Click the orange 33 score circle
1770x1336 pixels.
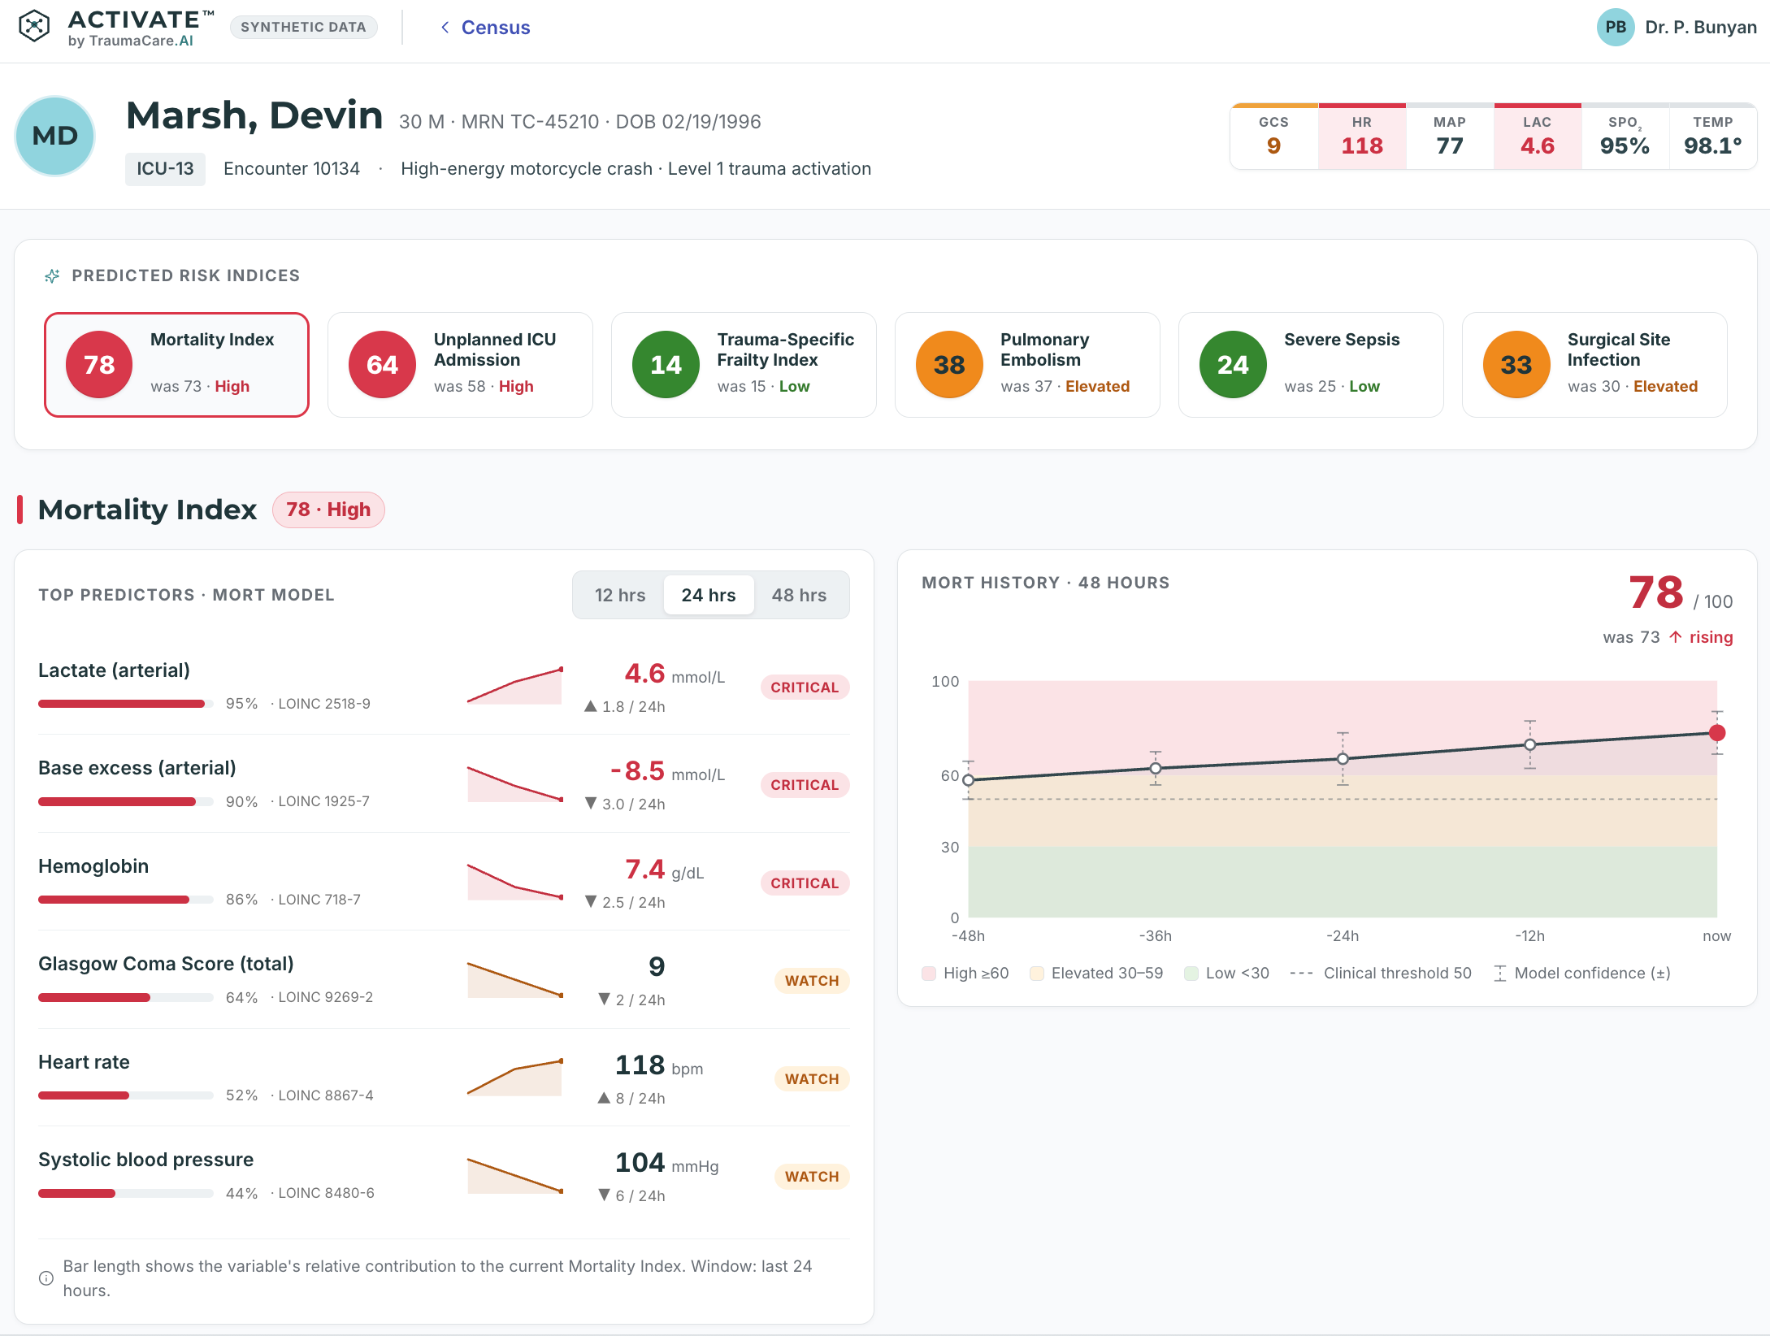[x=1516, y=365]
